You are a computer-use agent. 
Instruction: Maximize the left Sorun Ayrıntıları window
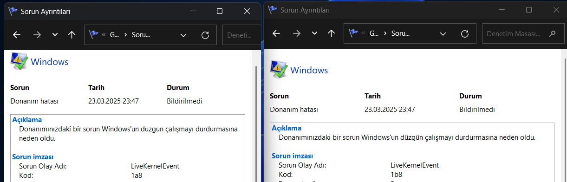(x=220, y=11)
